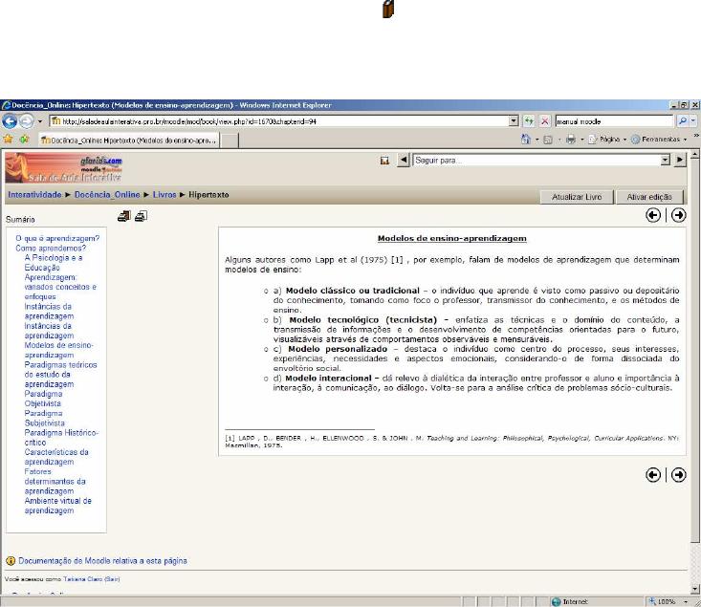Image resolution: width=701 pixels, height=607 pixels.
Task: Expand the address bar URL dropdown
Action: (x=514, y=121)
